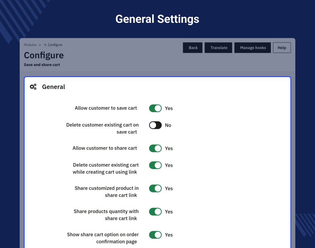Open the Translate option
The width and height of the screenshot is (315, 248).
click(218, 48)
